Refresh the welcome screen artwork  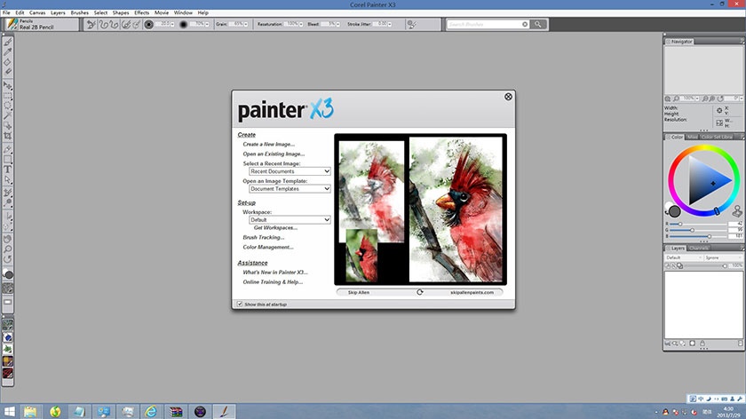[419, 292]
